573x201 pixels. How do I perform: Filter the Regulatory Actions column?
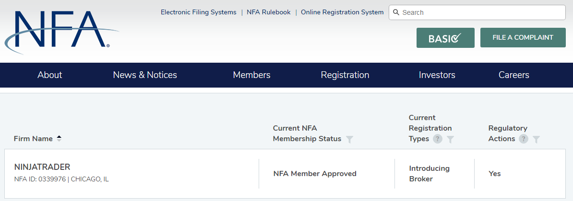click(536, 139)
